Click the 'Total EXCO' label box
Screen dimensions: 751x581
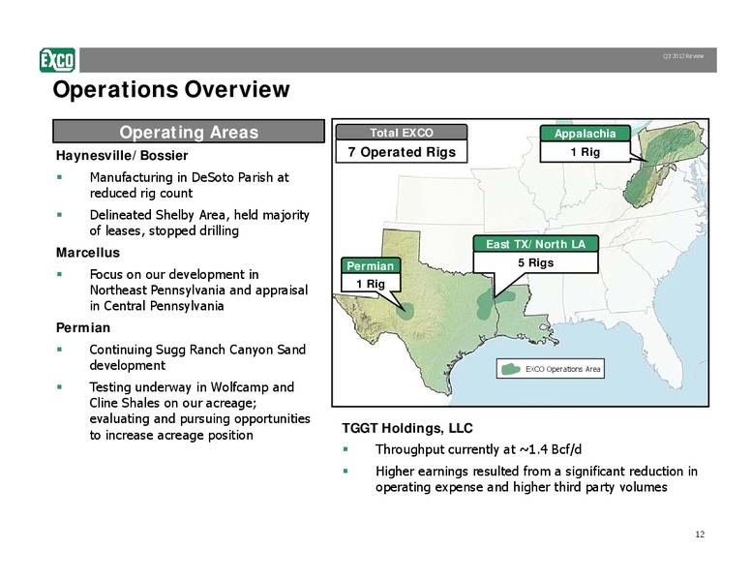tap(402, 133)
